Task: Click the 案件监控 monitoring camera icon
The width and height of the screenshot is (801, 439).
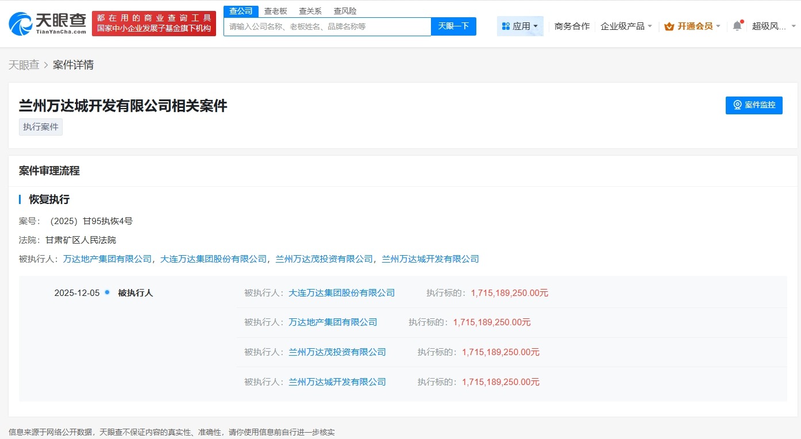Action: click(x=737, y=105)
